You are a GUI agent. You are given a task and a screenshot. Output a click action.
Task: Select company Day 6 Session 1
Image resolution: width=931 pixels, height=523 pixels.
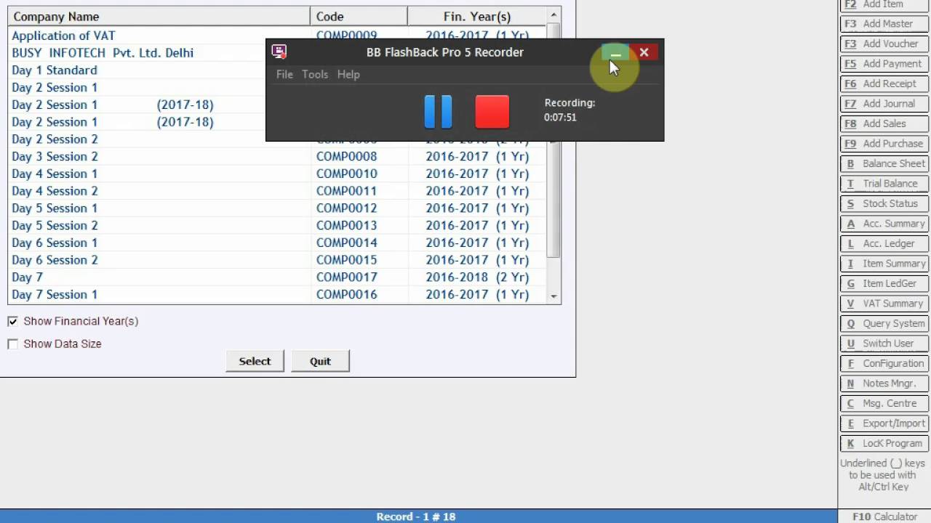click(x=276, y=243)
